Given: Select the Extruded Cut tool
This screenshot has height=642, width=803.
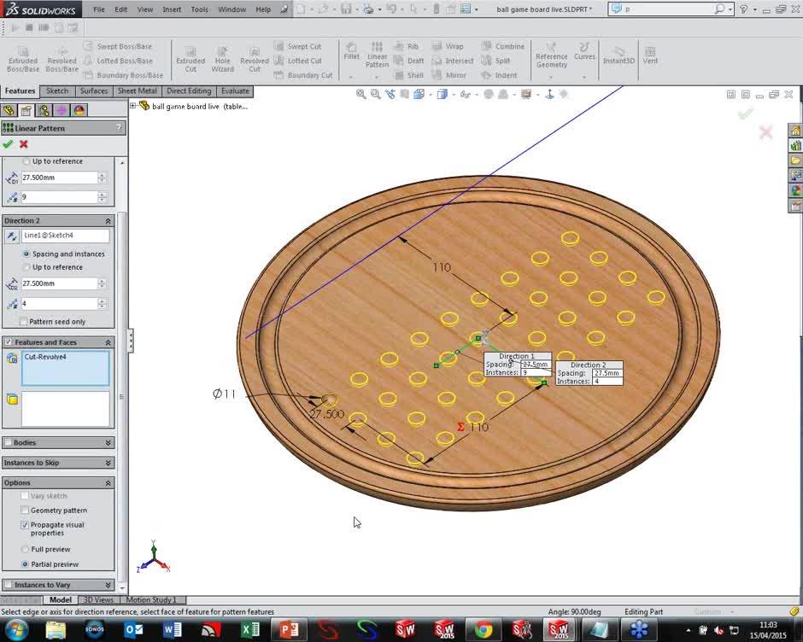Looking at the screenshot, I should [190, 56].
